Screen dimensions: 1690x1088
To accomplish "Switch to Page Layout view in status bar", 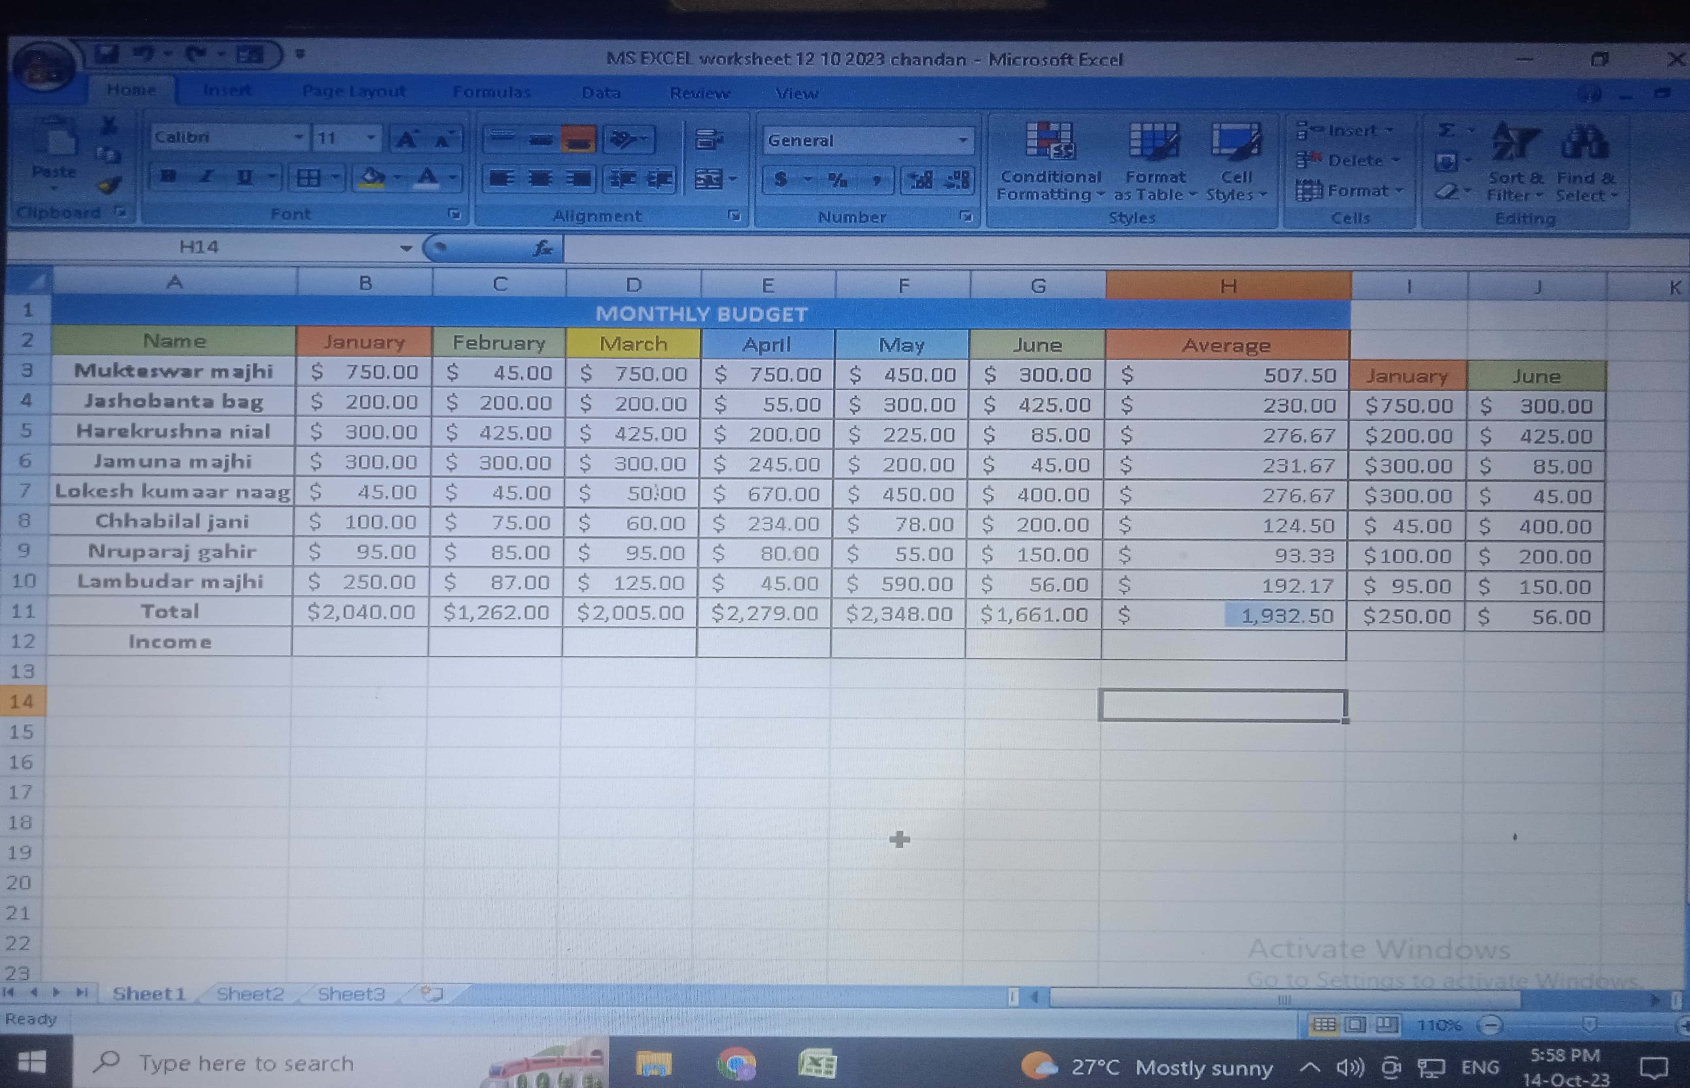I will point(1355,1024).
